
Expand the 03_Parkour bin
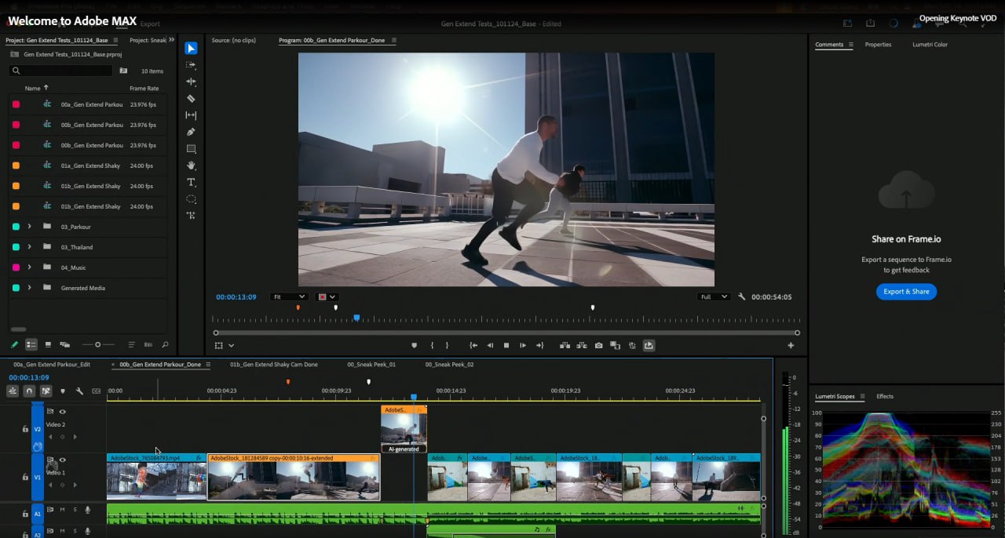tap(29, 227)
